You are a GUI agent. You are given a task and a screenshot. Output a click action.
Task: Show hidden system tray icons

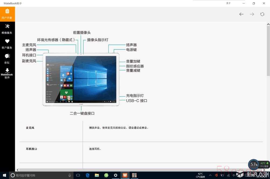click(x=210, y=175)
